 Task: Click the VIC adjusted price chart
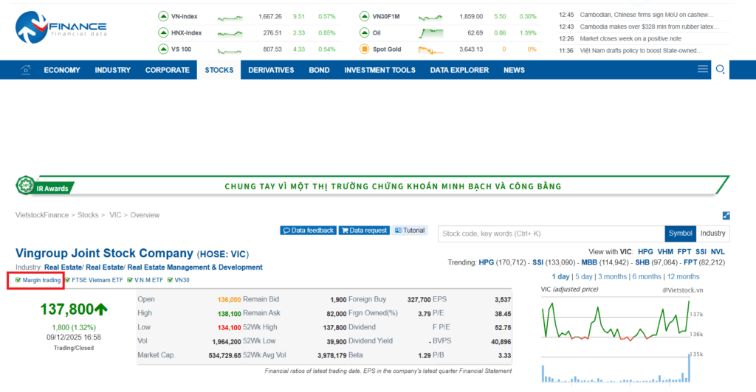coord(616,320)
